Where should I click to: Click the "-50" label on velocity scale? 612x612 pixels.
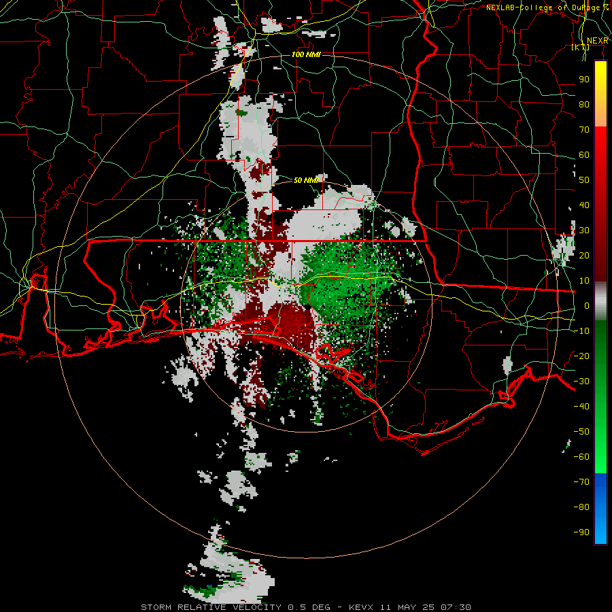click(x=581, y=432)
